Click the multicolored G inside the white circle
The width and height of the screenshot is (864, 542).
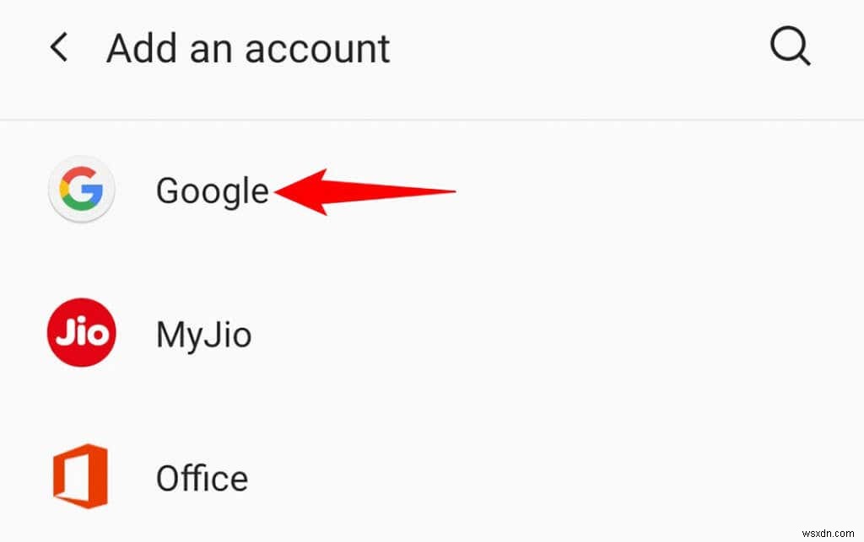click(x=81, y=190)
